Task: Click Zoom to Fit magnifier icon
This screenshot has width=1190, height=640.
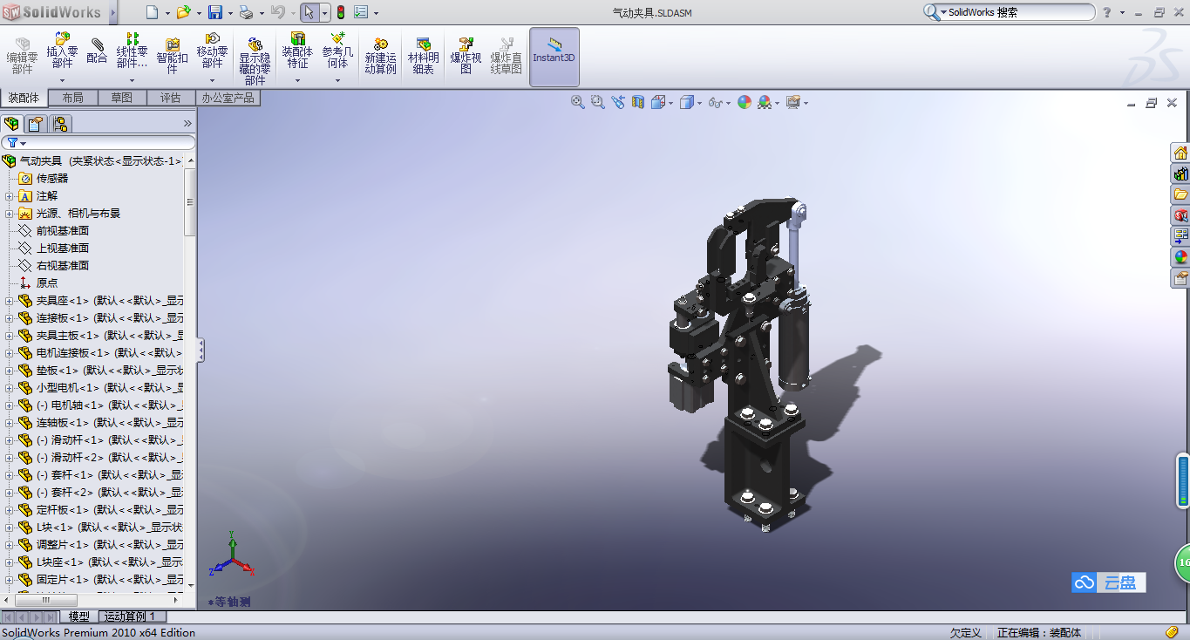Action: pos(577,102)
